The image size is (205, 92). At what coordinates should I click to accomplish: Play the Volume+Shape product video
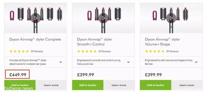tap(171, 18)
